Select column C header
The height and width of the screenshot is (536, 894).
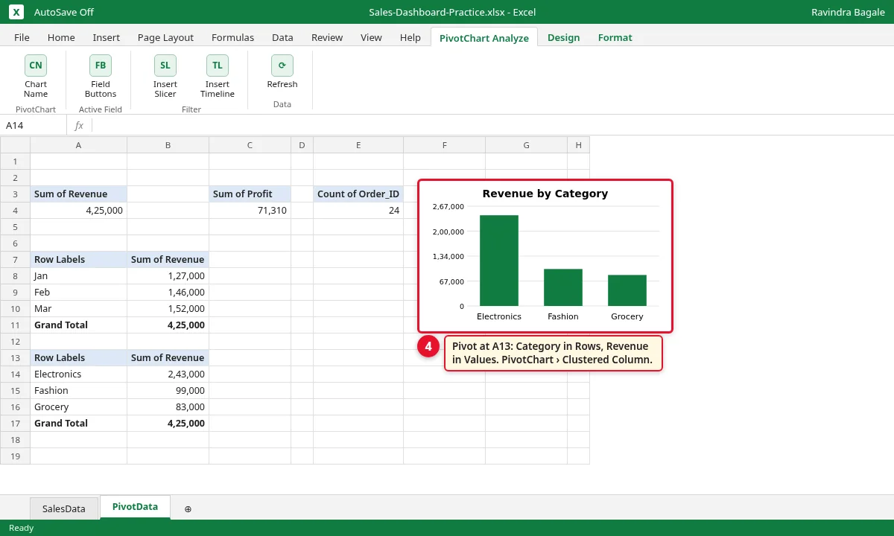pyautogui.click(x=250, y=145)
